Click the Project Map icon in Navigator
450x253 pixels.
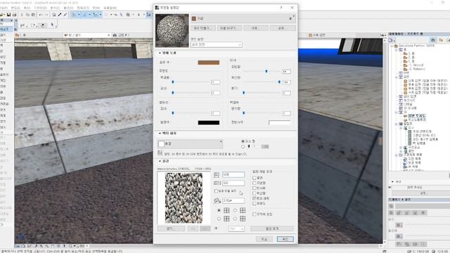(x=433, y=40)
